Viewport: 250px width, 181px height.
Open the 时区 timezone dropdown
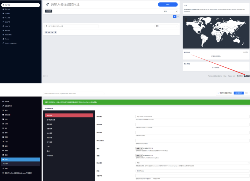coord(192,171)
